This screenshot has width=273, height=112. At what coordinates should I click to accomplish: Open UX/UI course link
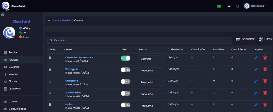point(69,104)
